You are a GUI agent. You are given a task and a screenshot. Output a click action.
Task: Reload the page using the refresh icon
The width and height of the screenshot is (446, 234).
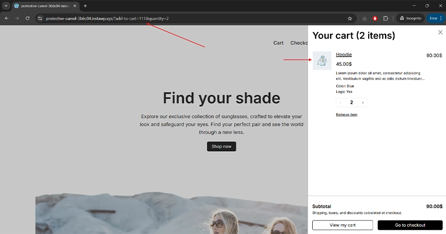pyautogui.click(x=28, y=18)
